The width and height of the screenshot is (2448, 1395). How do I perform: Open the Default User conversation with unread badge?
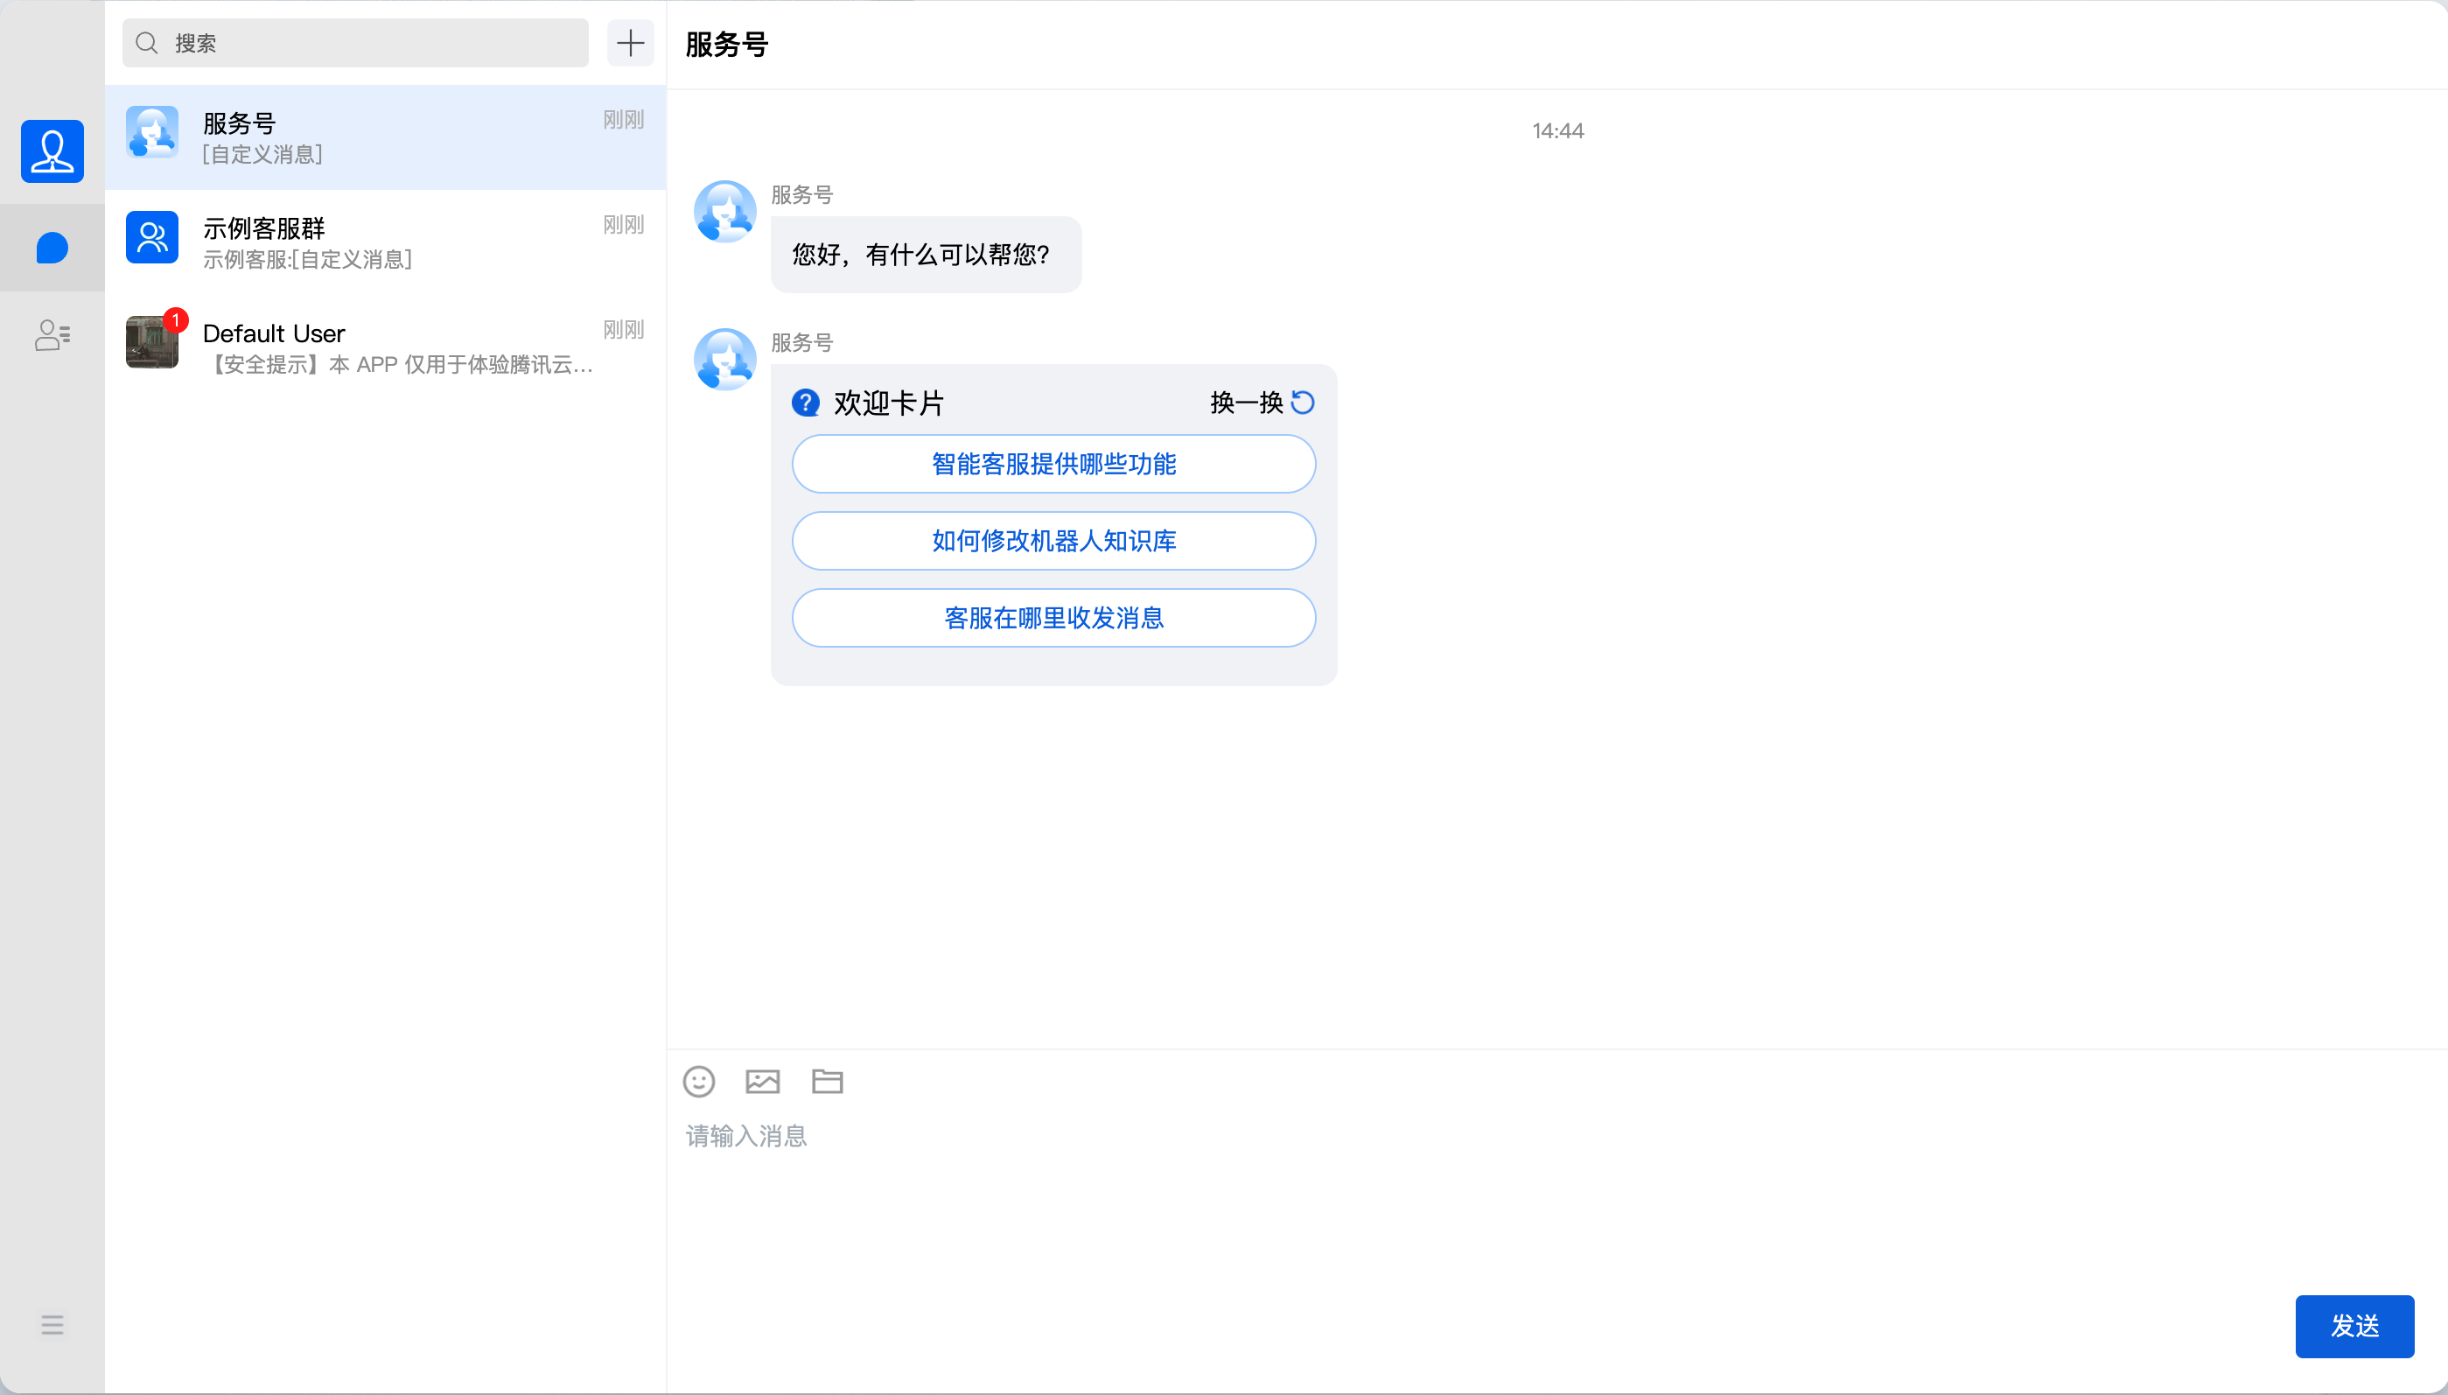(x=383, y=347)
